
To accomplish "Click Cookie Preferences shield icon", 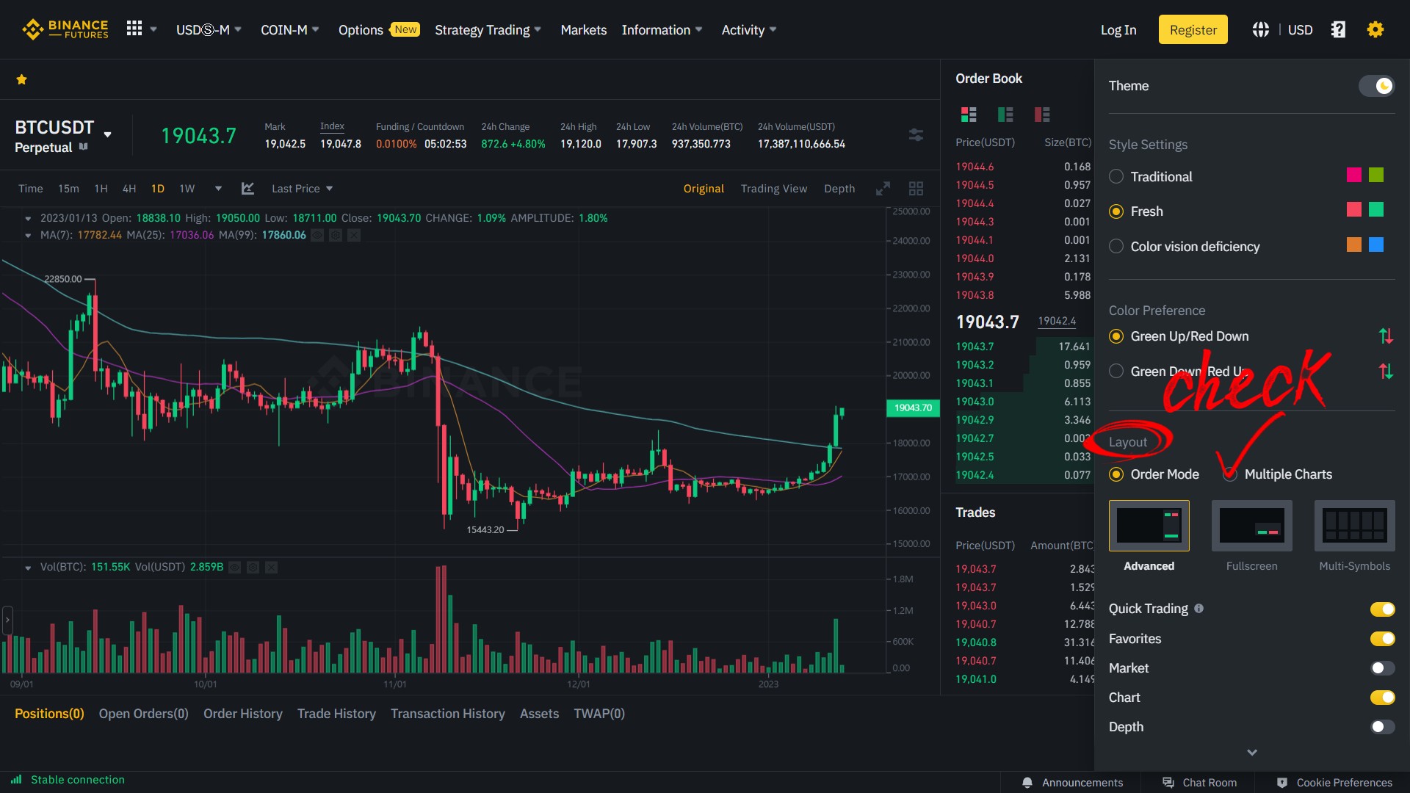I will 1282,783.
